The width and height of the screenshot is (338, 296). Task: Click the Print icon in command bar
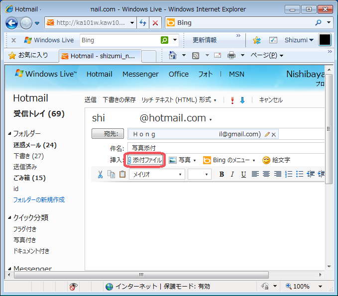(231, 55)
